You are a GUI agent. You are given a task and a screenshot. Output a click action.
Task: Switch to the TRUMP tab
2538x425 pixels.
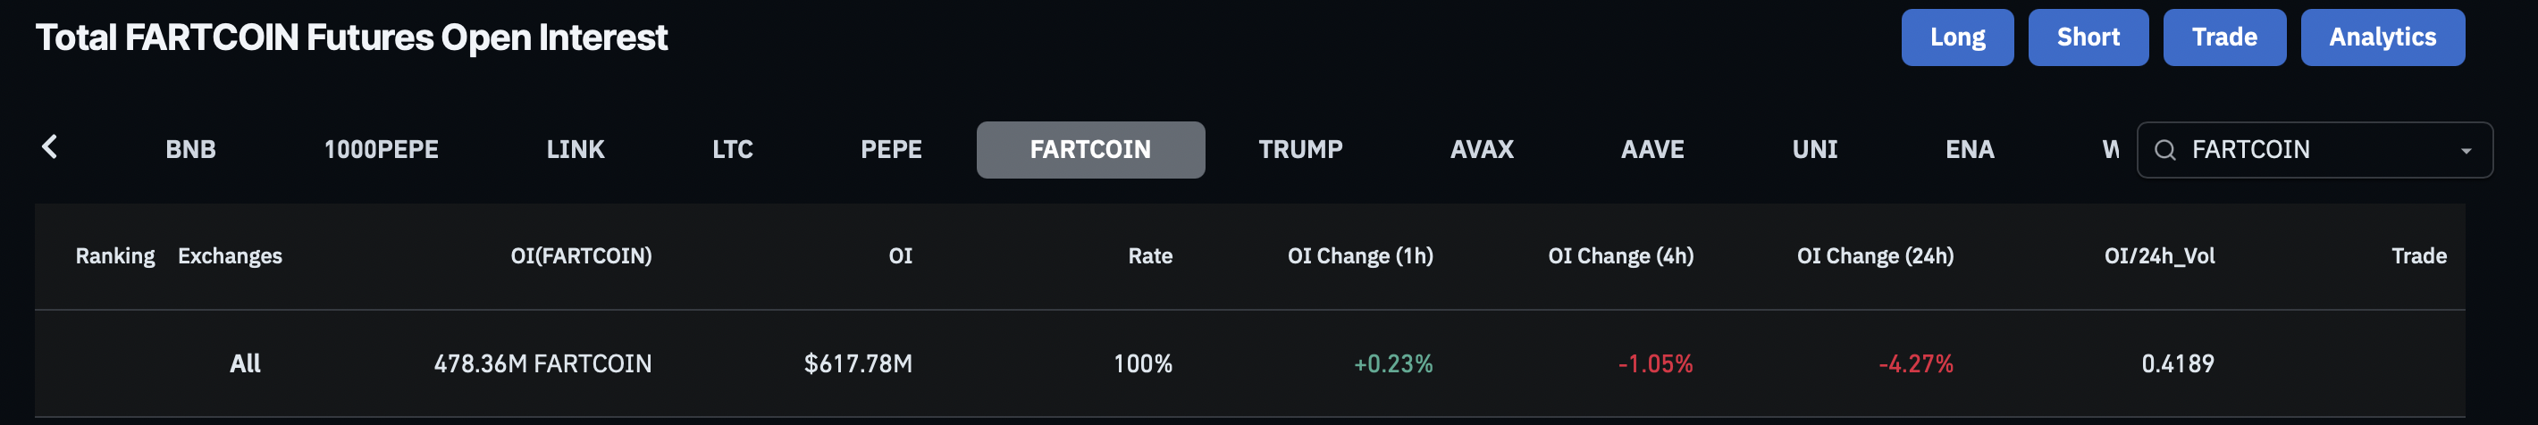(1299, 149)
